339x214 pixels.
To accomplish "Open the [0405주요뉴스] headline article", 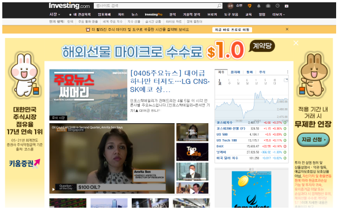I will 170,81.
